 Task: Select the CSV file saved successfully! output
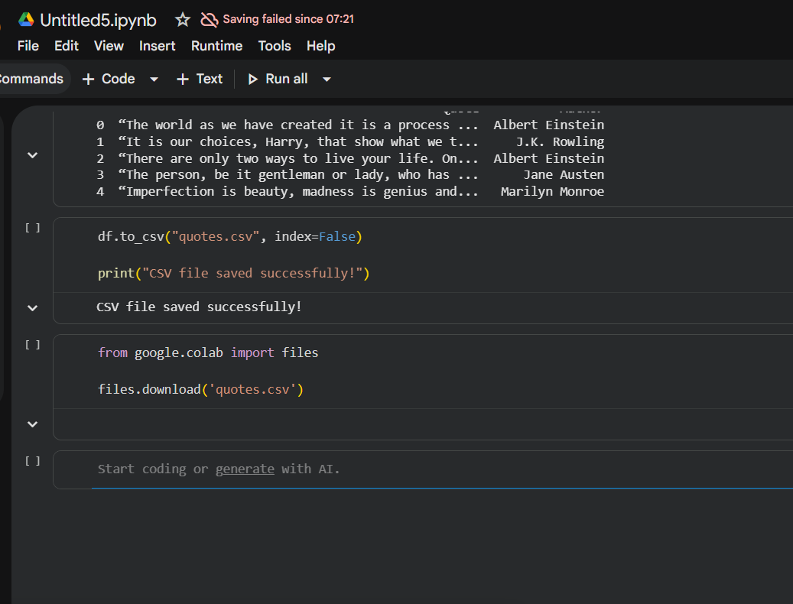(199, 307)
